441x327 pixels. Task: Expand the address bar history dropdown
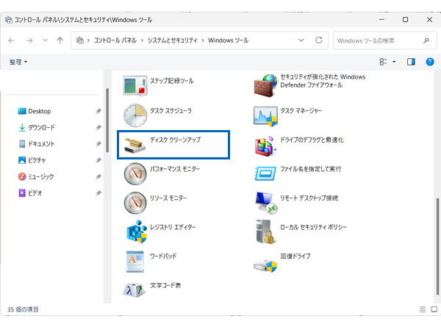[x=301, y=40]
